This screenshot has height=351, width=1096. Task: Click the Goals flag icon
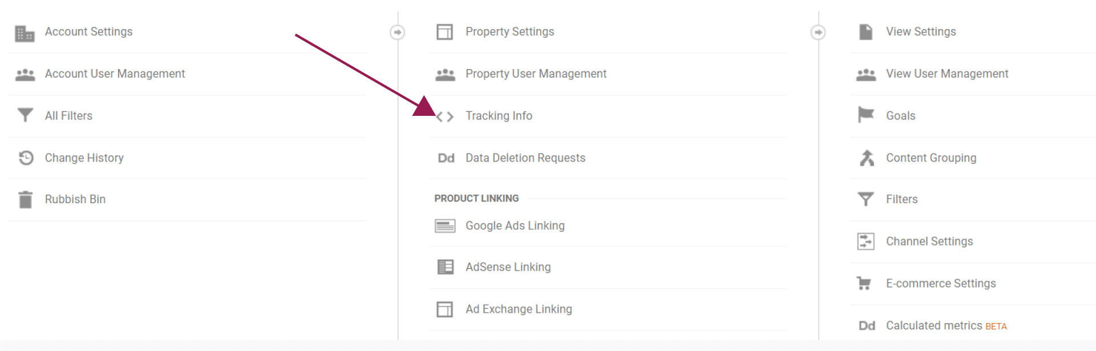pyautogui.click(x=866, y=115)
